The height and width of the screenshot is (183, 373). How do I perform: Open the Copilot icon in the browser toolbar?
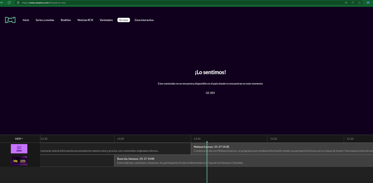[x=368, y=3]
